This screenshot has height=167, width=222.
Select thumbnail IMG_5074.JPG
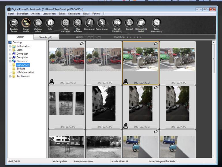click(x=178, y=63)
